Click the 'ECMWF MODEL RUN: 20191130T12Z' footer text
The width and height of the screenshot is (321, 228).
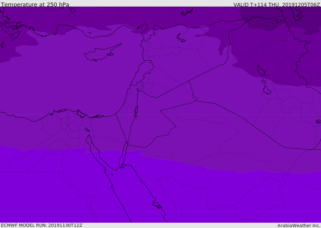coord(42,225)
